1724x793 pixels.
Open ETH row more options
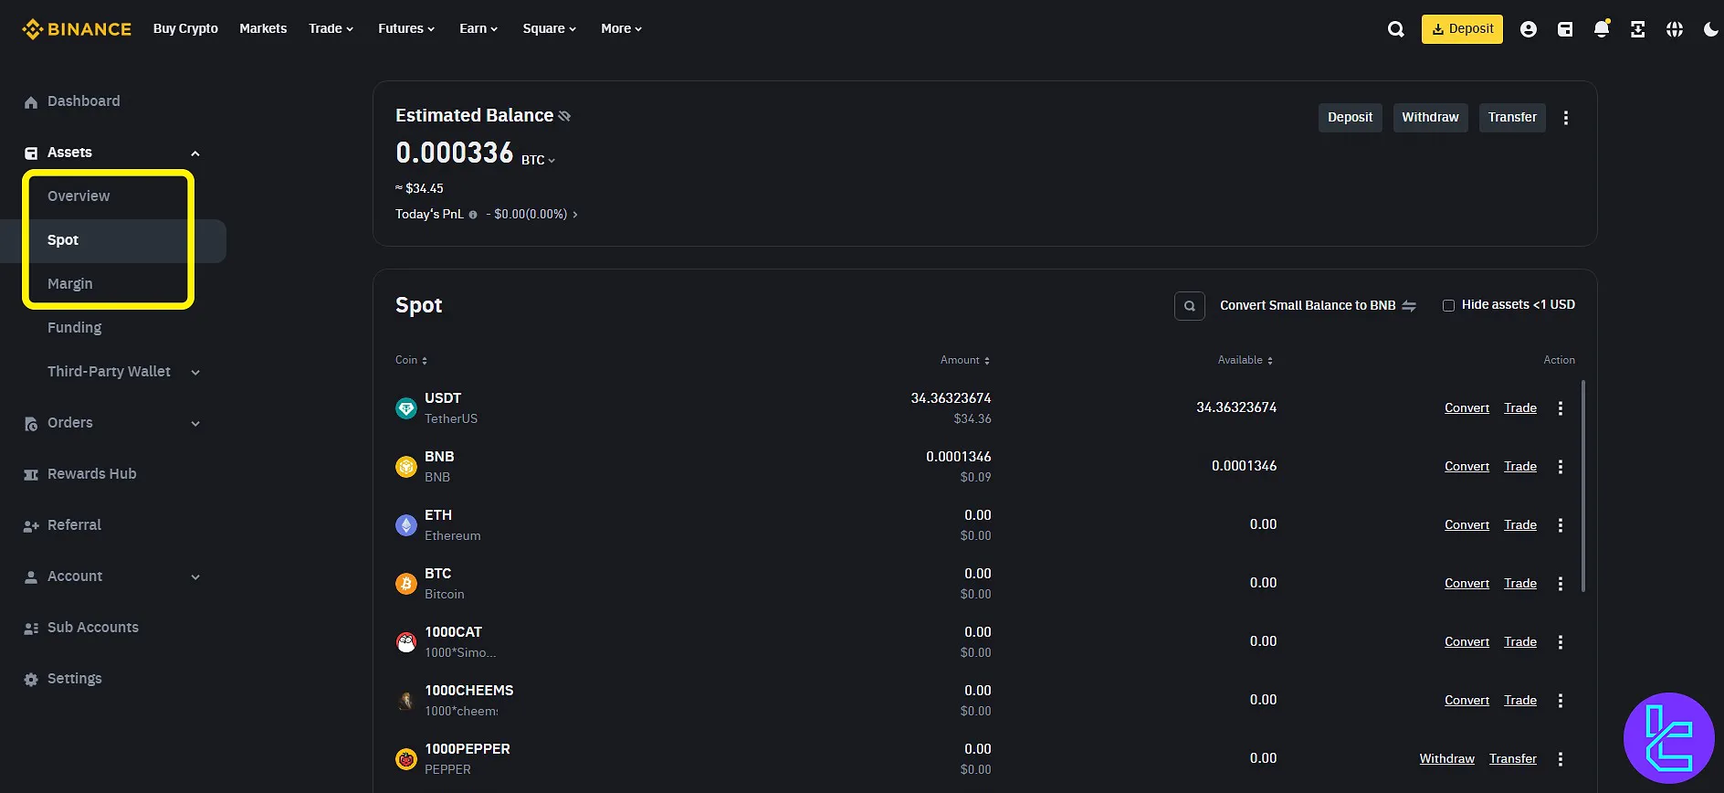(1560, 525)
